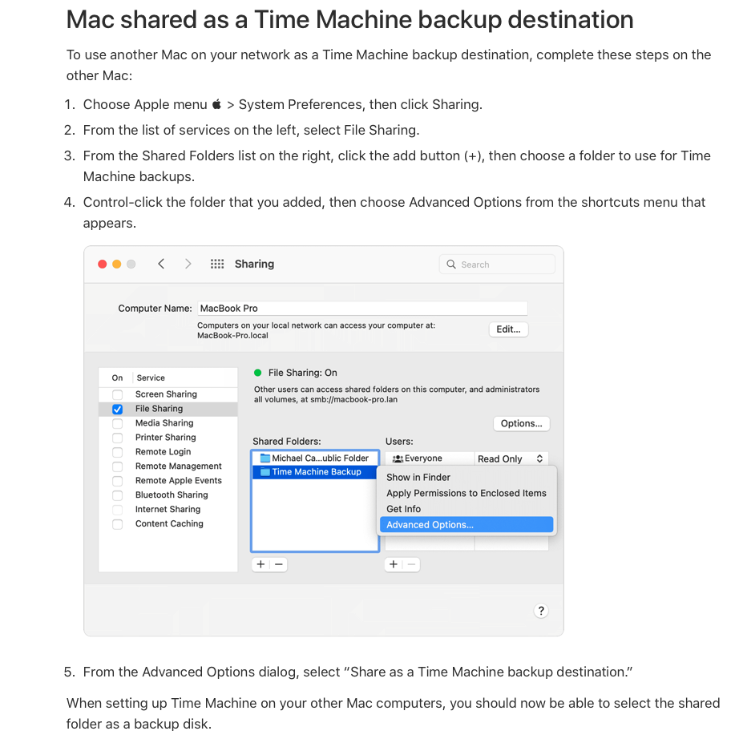The width and height of the screenshot is (739, 743).
Task: Enable the Remote Login checkbox
Action: coord(118,452)
